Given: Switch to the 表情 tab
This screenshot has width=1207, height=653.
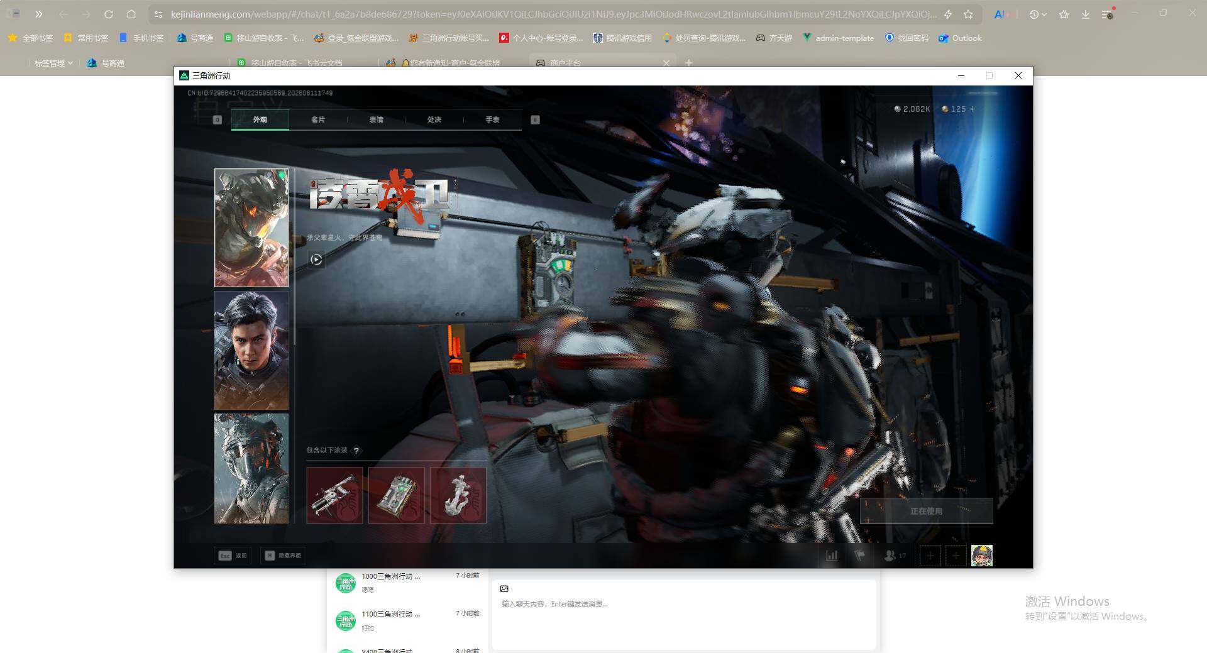Looking at the screenshot, I should (376, 119).
